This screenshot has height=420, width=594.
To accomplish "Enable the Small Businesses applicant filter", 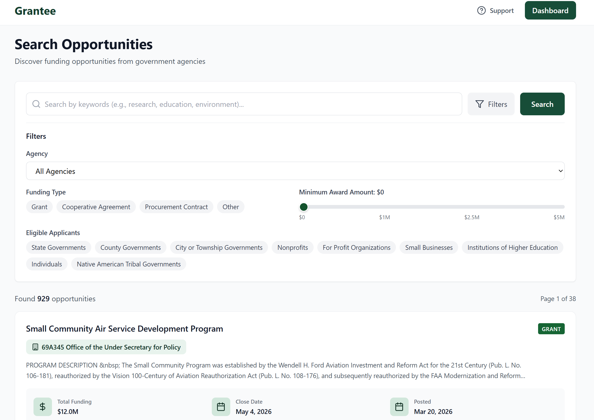I will pos(429,247).
